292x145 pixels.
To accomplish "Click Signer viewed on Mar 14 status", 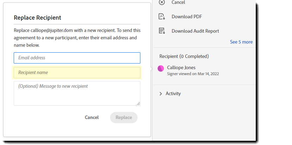I will tap(193, 74).
